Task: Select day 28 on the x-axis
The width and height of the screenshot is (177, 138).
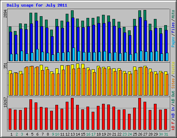Action: pos(150,134)
